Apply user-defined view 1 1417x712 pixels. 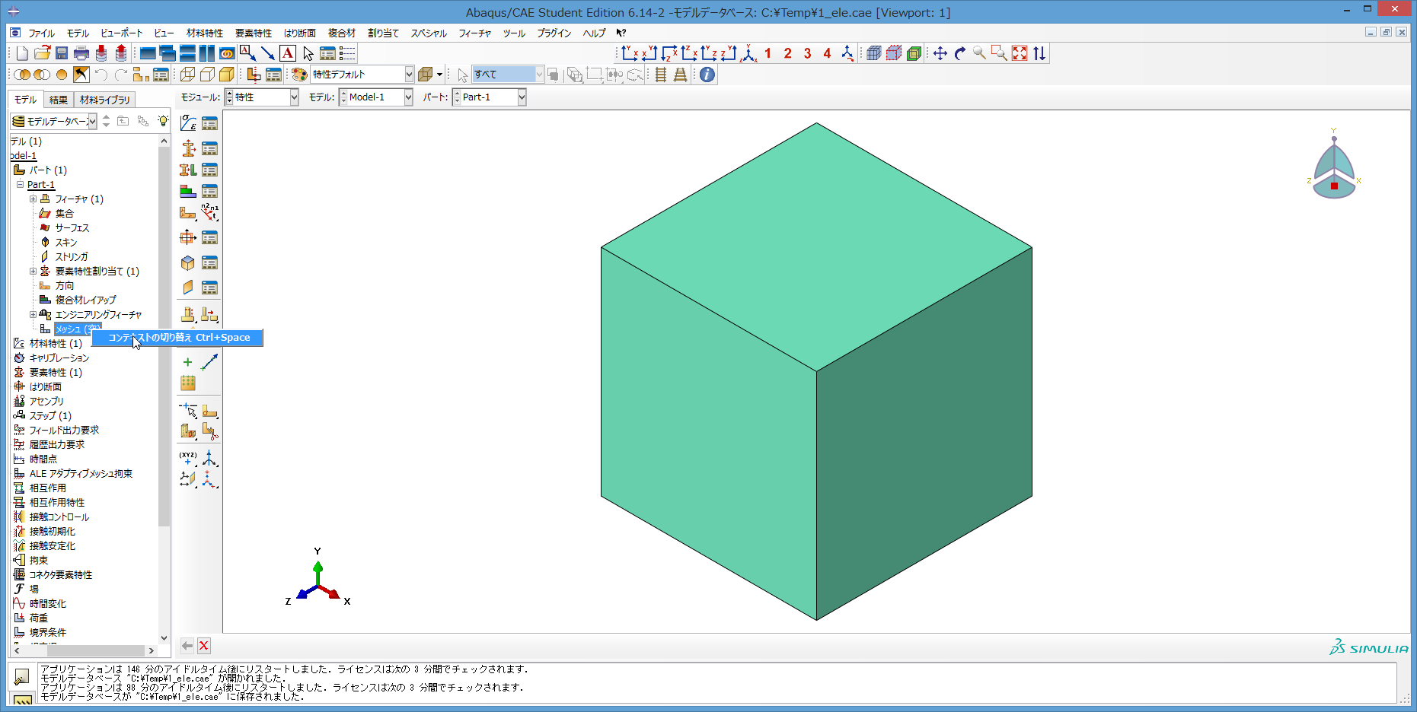click(768, 53)
